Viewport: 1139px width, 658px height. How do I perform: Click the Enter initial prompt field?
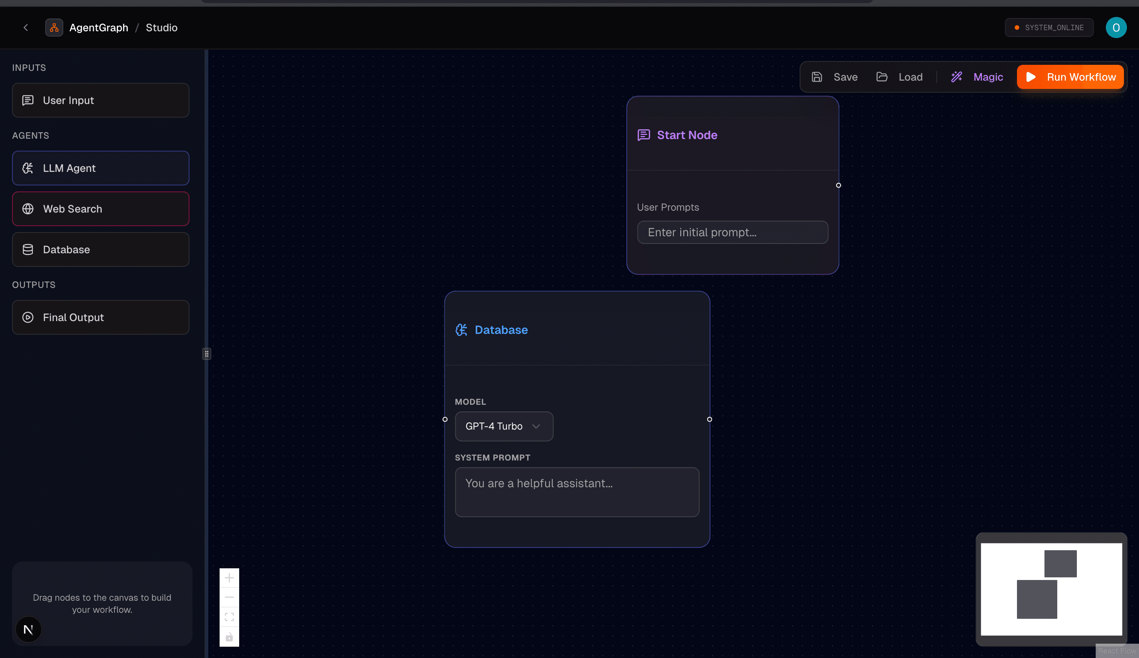click(x=732, y=232)
